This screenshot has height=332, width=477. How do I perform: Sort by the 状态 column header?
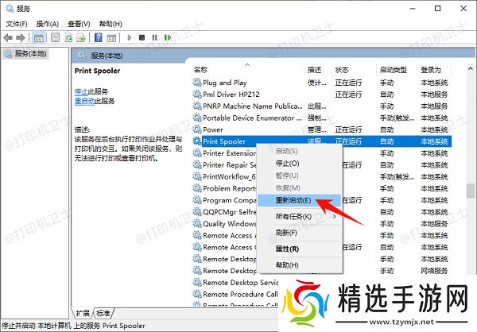[354, 70]
